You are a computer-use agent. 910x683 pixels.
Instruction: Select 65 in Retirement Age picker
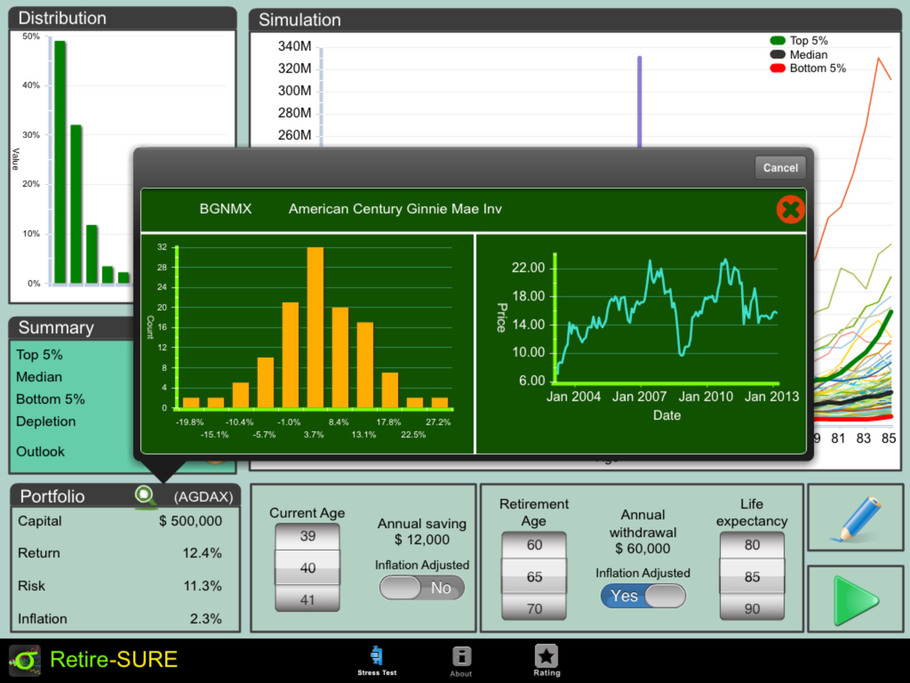(x=534, y=577)
